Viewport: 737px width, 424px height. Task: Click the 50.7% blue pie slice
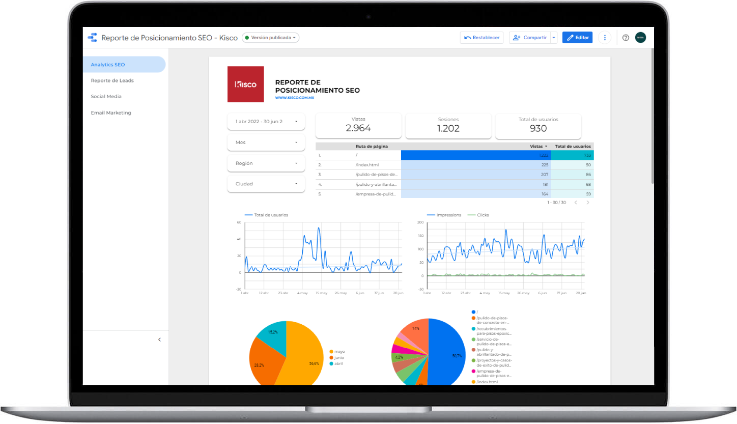coord(448,351)
